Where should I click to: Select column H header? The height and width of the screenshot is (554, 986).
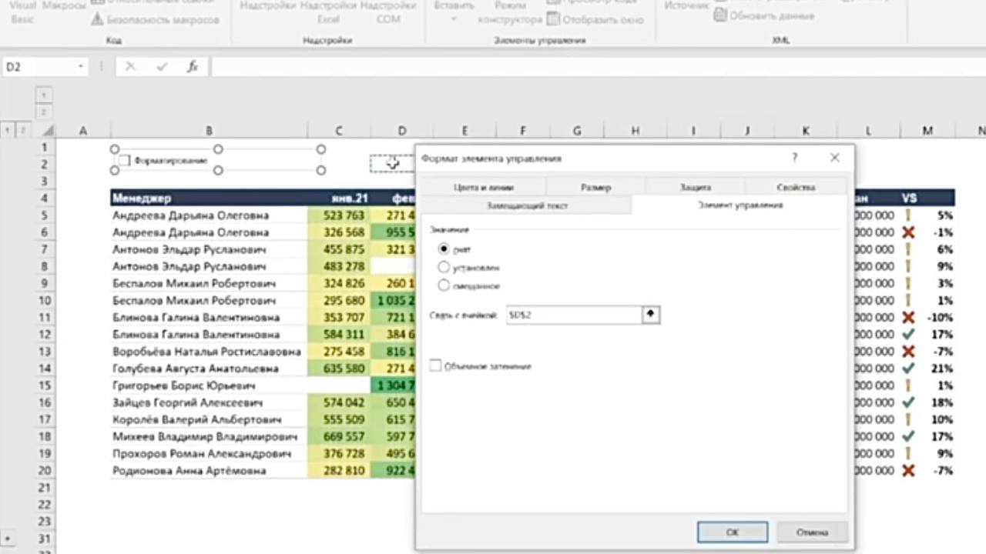(x=635, y=131)
